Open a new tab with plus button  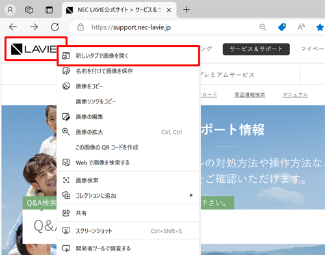pos(187,10)
